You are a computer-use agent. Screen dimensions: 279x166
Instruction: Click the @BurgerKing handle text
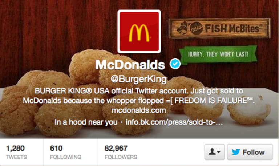139,79
